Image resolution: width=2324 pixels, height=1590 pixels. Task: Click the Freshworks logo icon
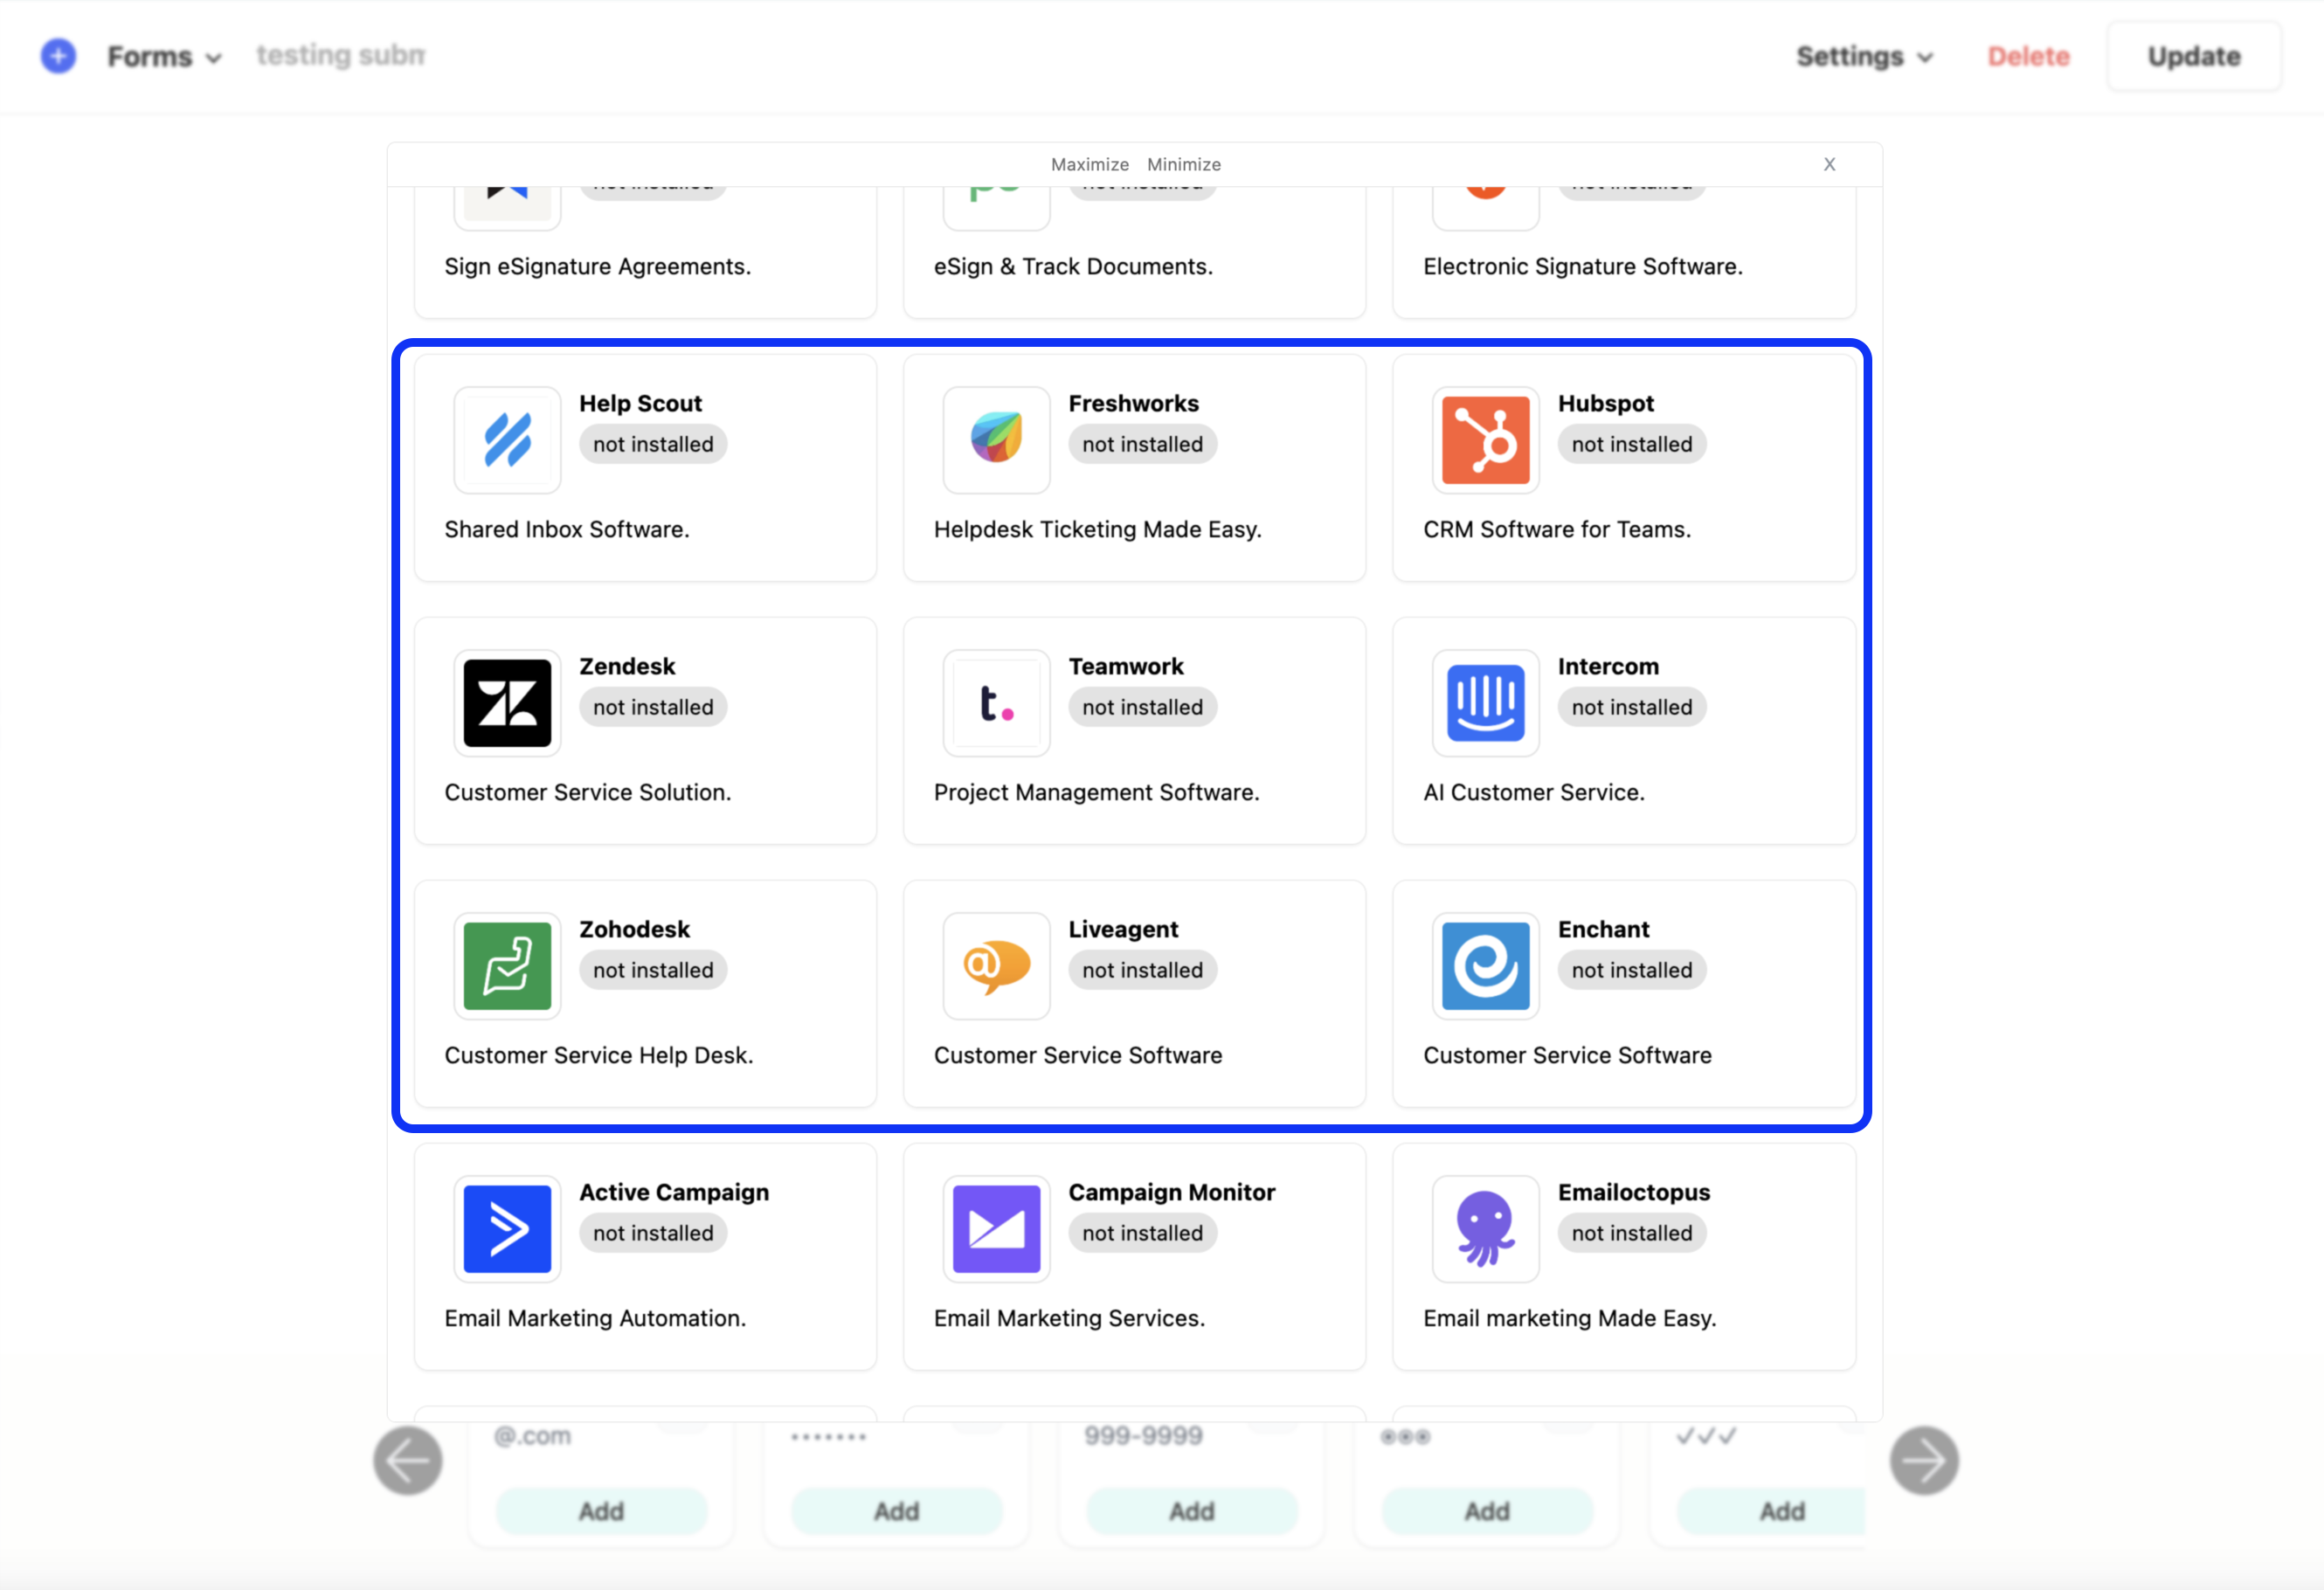click(996, 440)
